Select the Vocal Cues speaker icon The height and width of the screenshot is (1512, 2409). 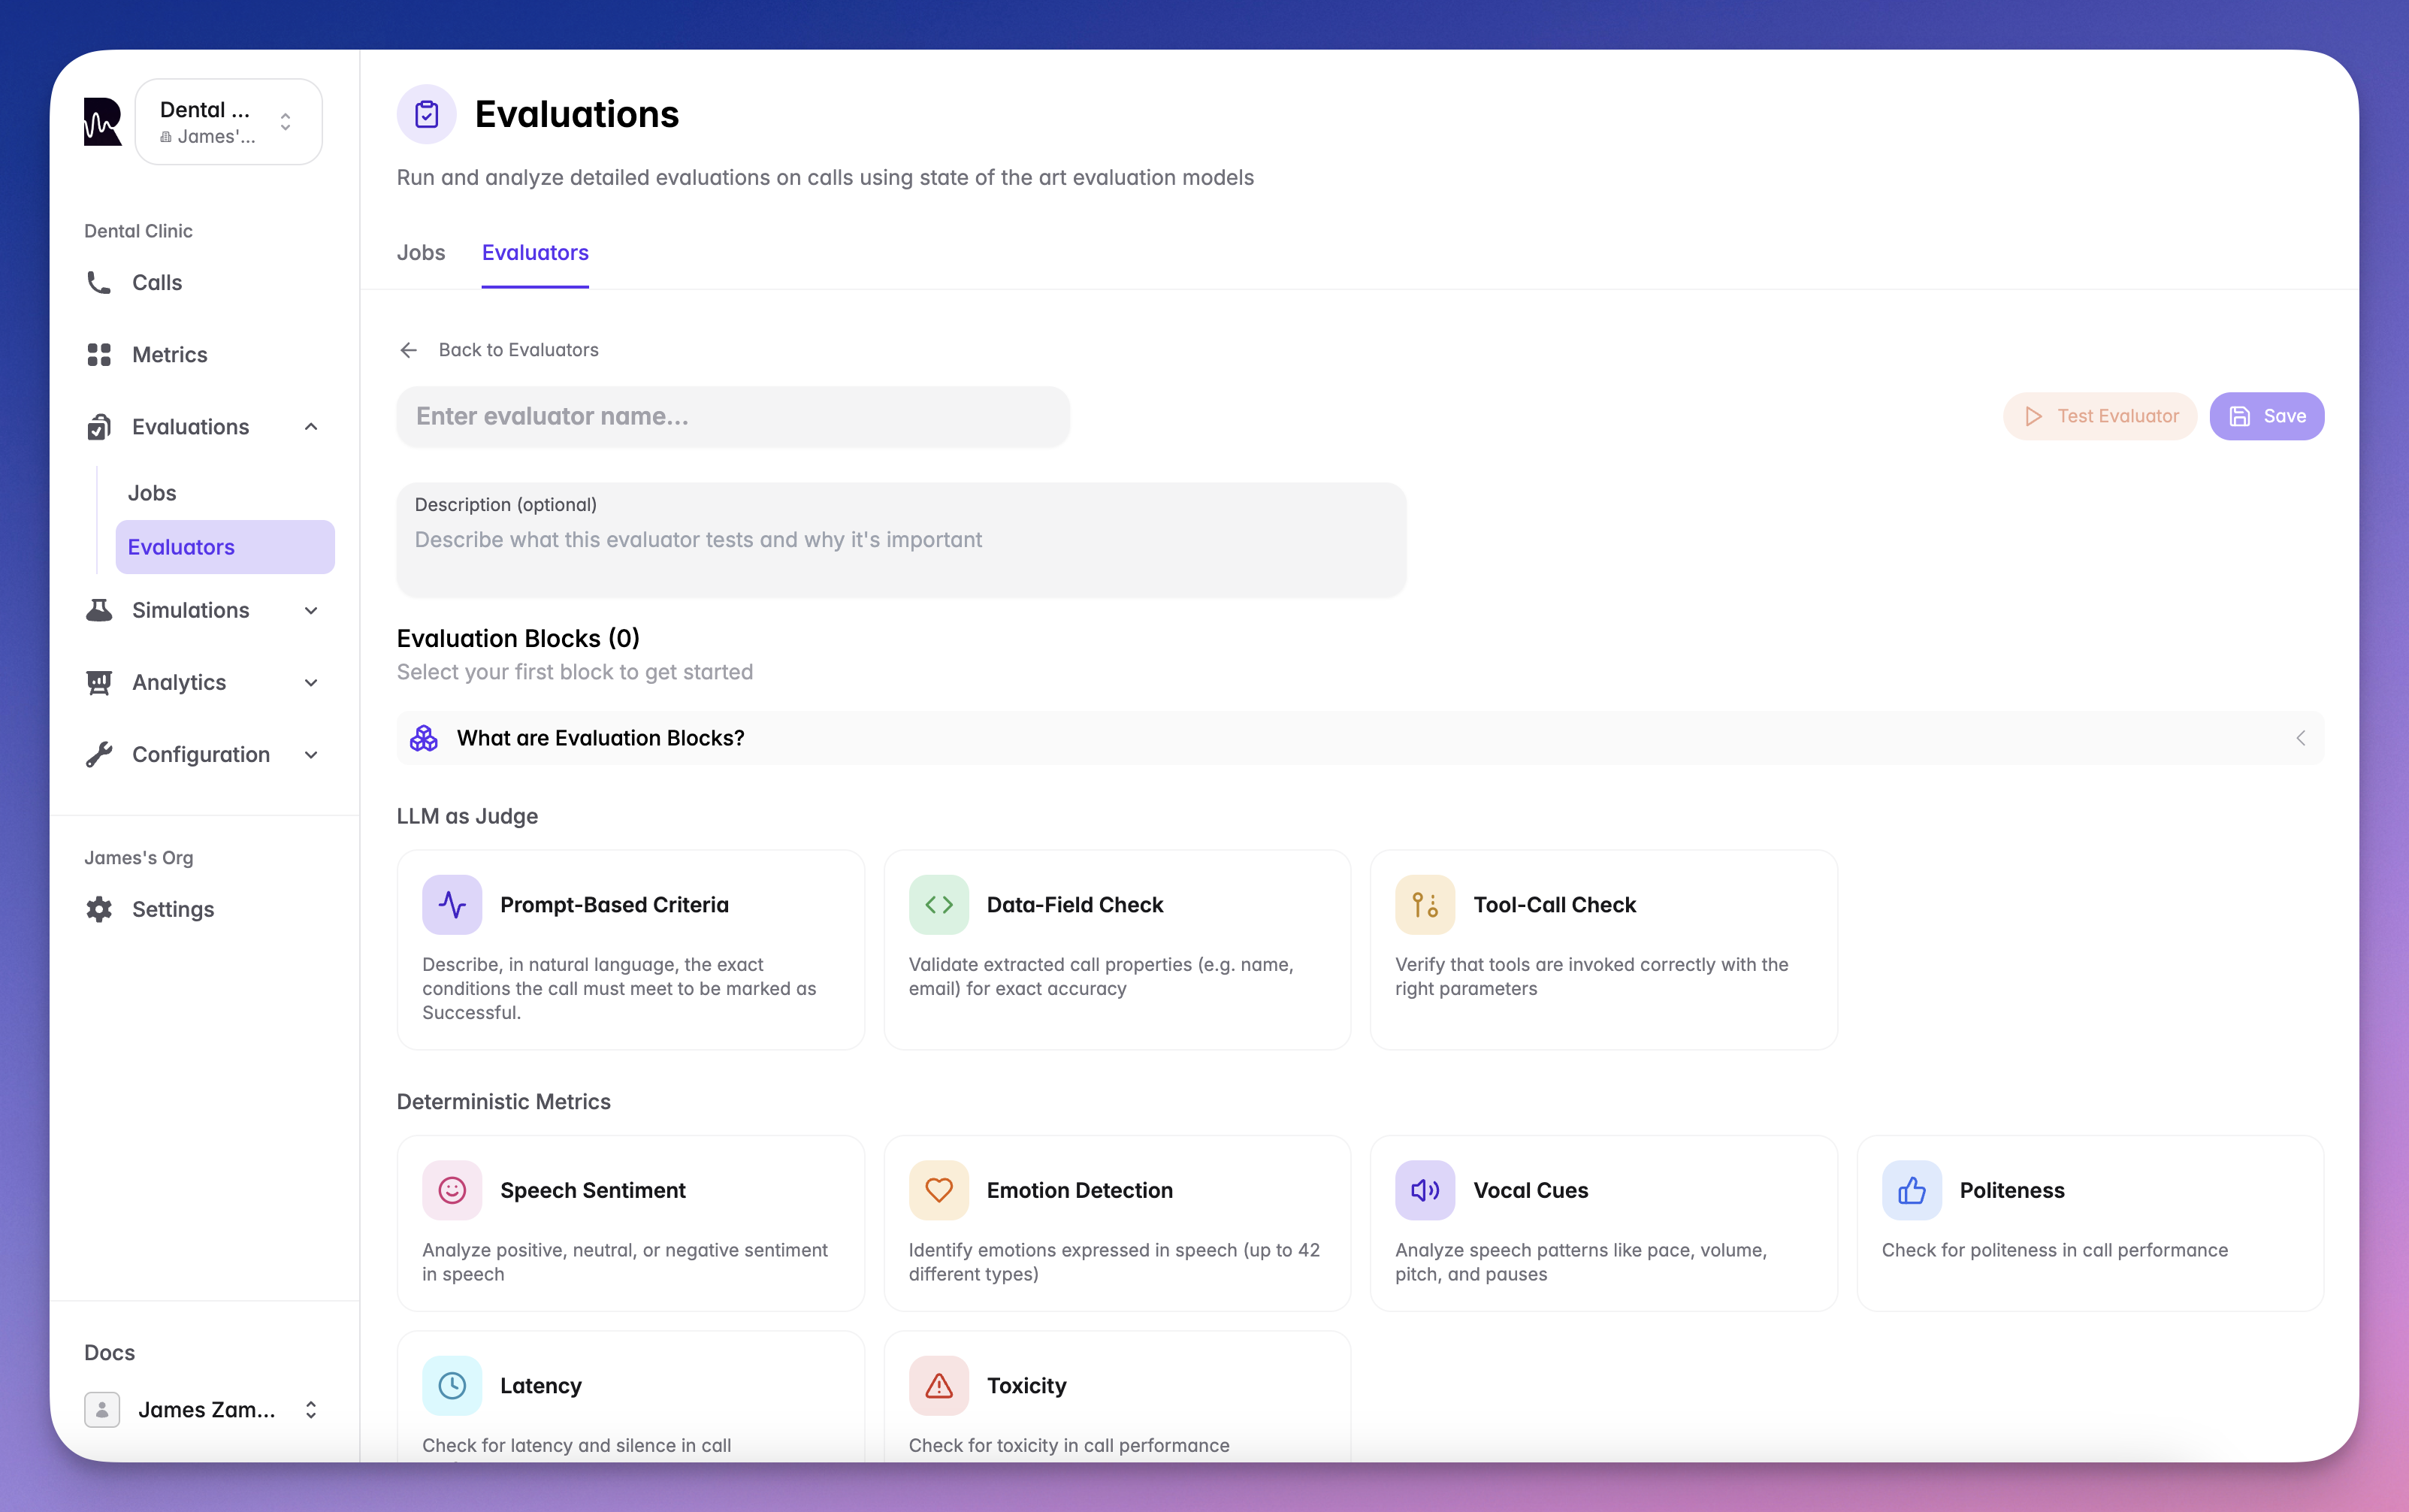pos(1425,1190)
